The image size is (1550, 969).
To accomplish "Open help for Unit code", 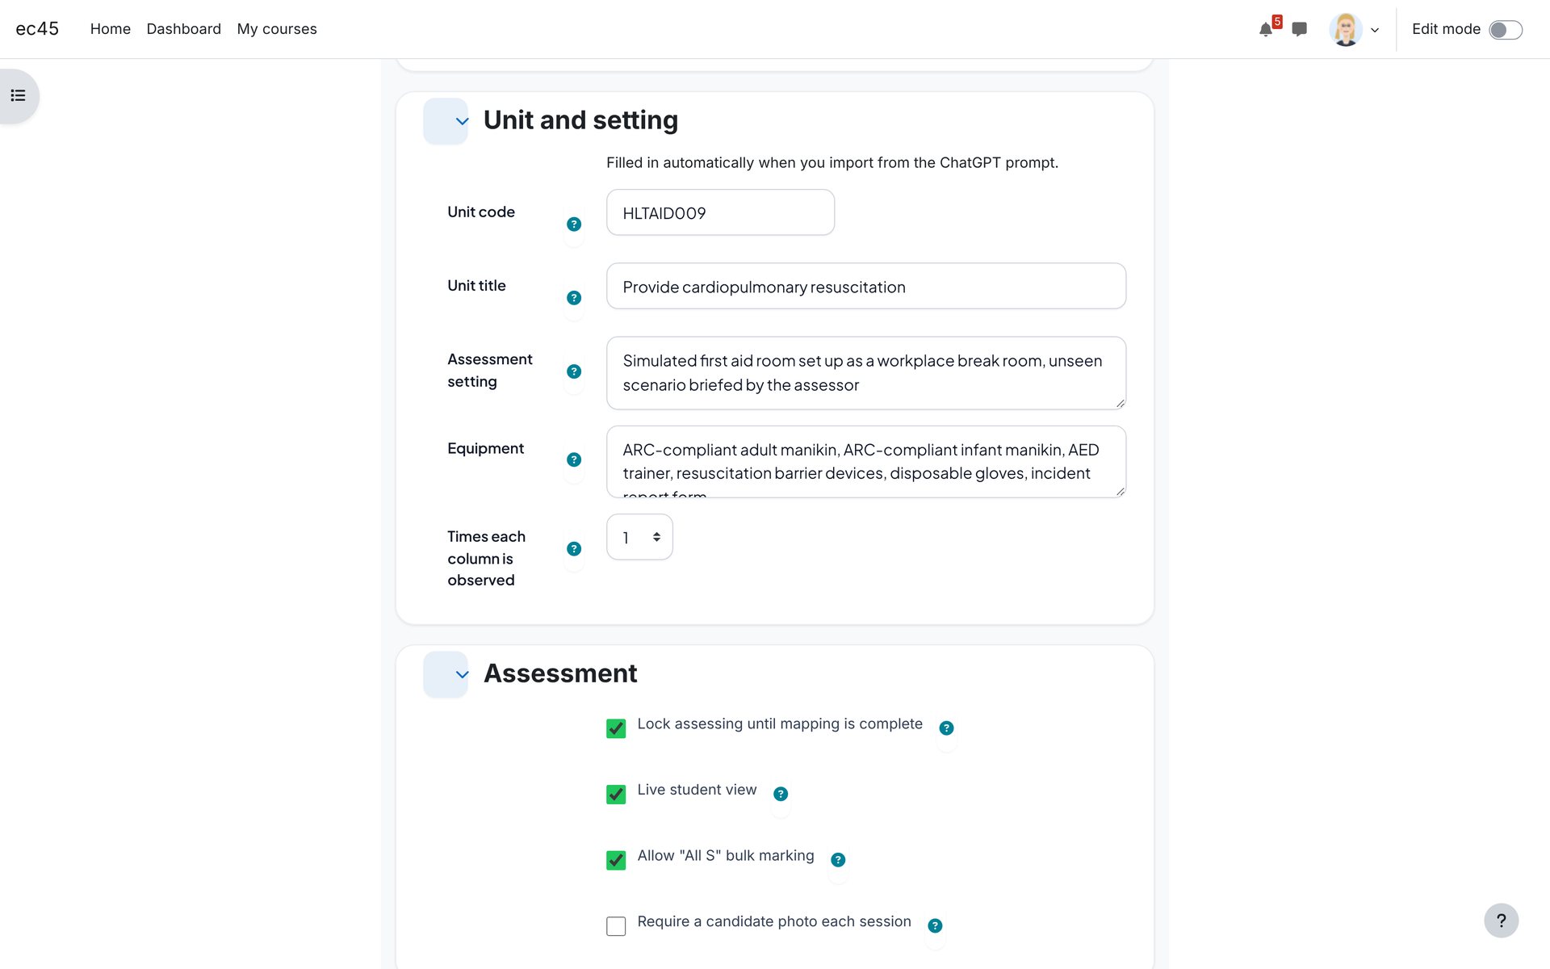I will coord(574,224).
